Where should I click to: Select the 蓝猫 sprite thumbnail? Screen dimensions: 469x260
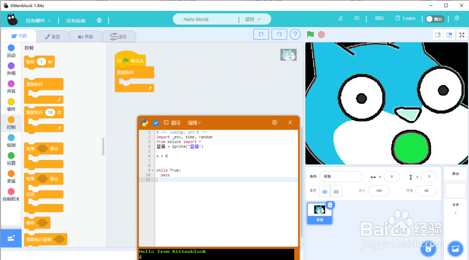[319, 214]
